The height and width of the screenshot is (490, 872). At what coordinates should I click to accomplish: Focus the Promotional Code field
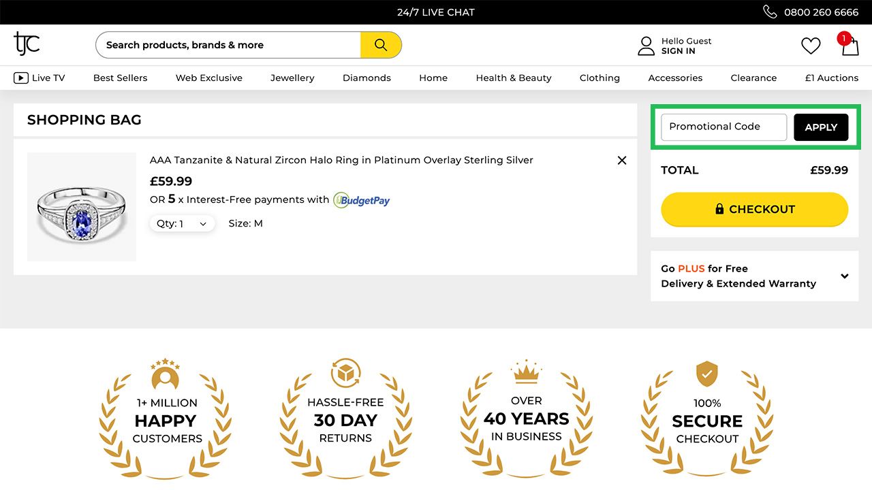pos(724,127)
